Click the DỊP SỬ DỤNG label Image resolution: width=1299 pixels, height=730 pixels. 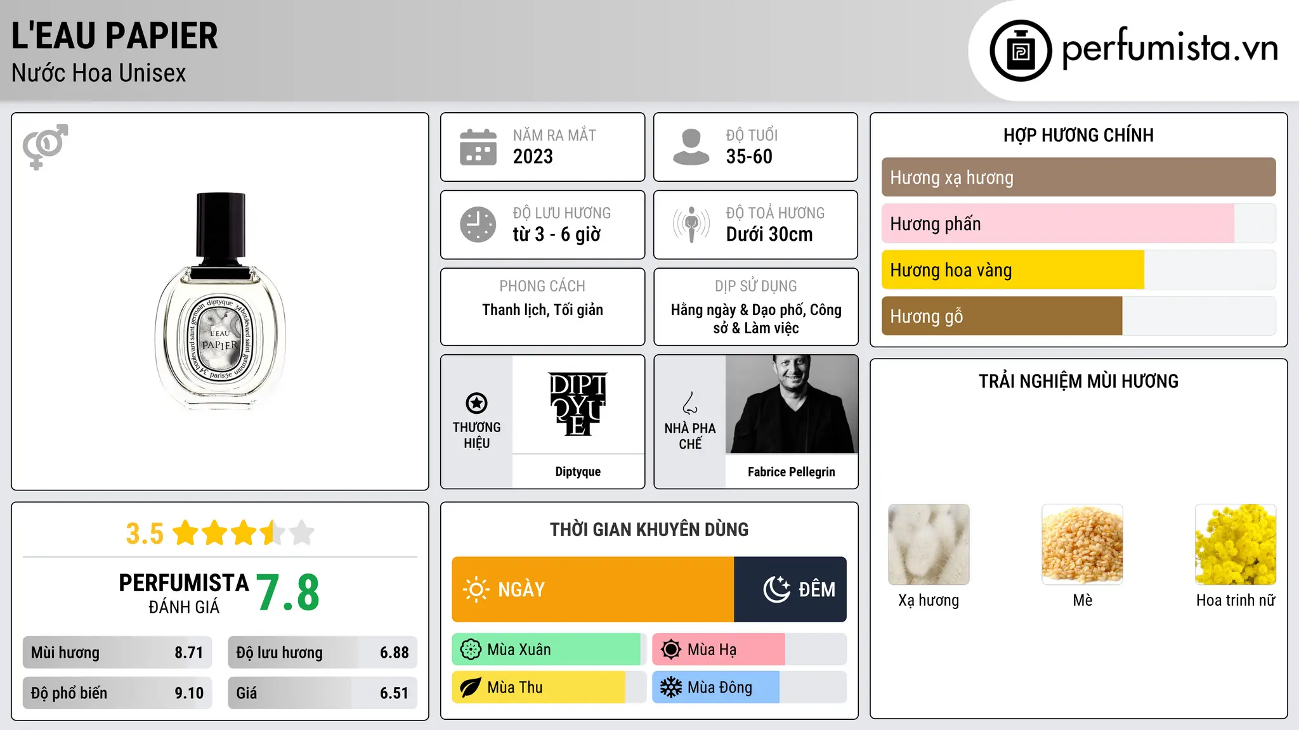[x=755, y=286]
